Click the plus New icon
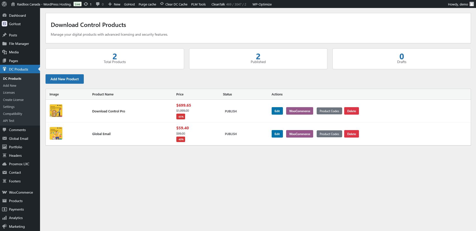Image resolution: width=476 pixels, height=231 pixels. point(110,4)
